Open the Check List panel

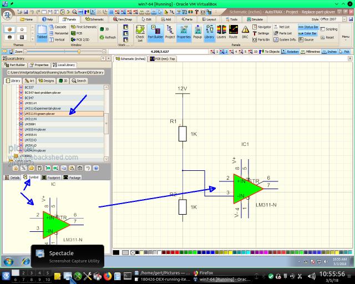point(140,32)
